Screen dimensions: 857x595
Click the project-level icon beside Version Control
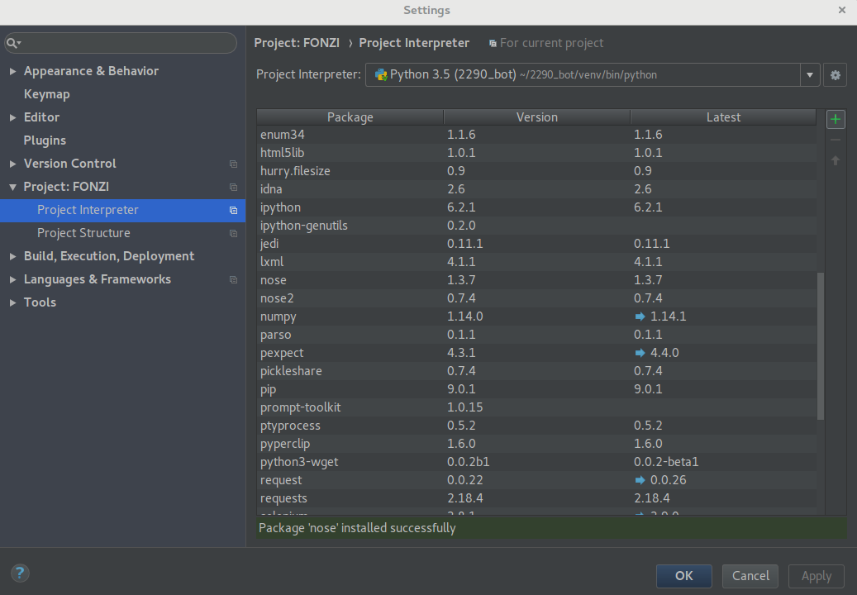click(x=233, y=164)
